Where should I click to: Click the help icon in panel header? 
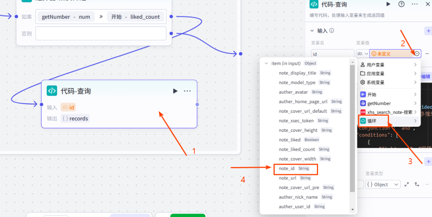coord(401,4)
